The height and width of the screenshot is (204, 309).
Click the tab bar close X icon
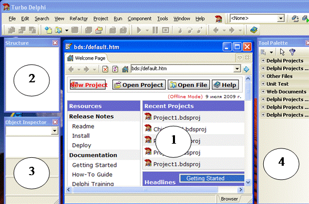[247, 58]
